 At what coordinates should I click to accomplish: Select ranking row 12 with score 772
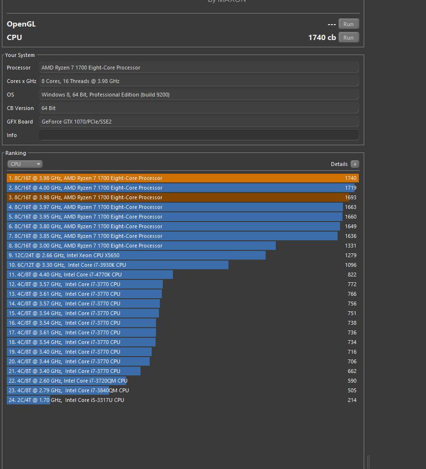(183, 284)
